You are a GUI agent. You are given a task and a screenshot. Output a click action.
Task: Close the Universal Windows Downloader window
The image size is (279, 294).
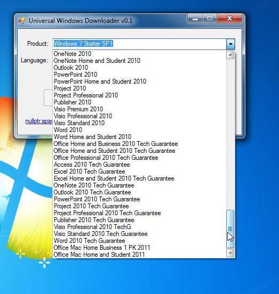point(229,18)
